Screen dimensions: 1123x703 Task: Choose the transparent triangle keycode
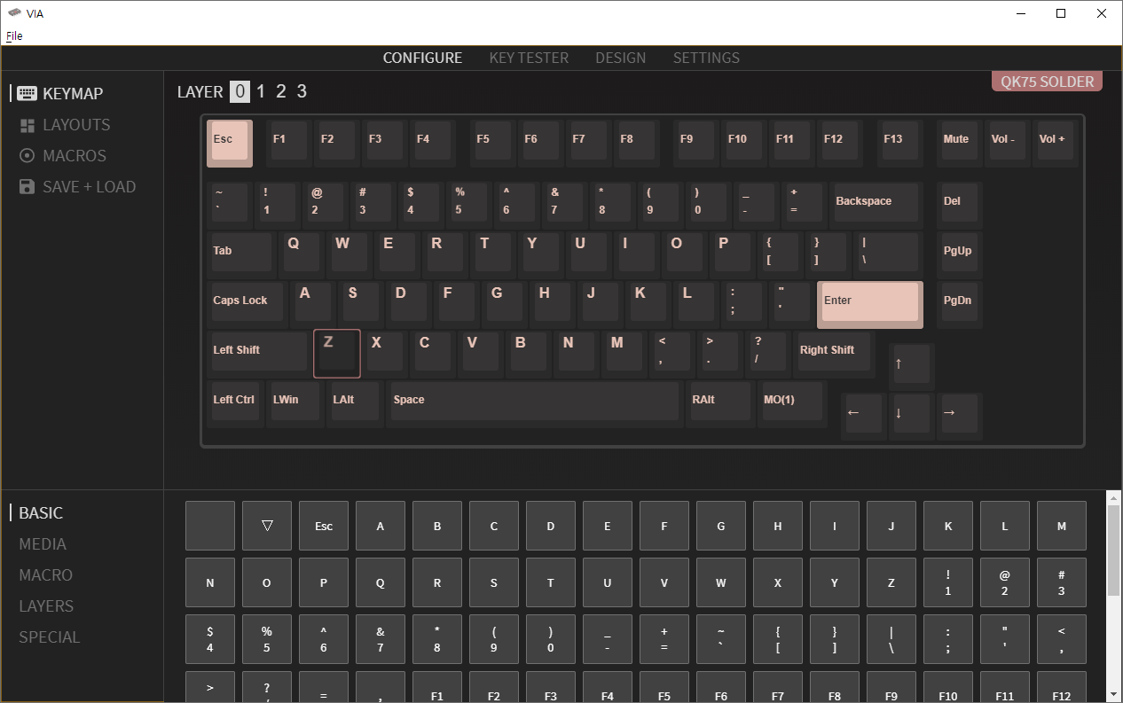[267, 526]
